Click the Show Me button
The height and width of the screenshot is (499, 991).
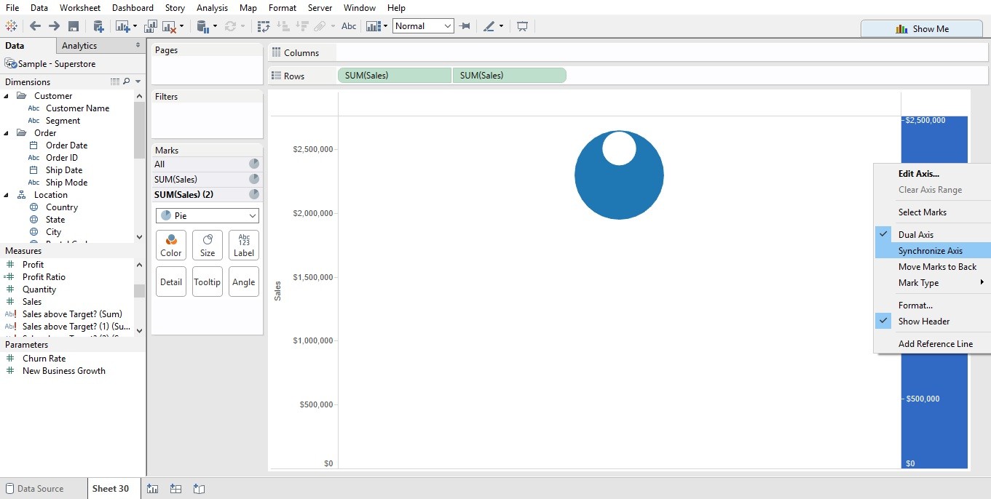pyautogui.click(x=921, y=28)
